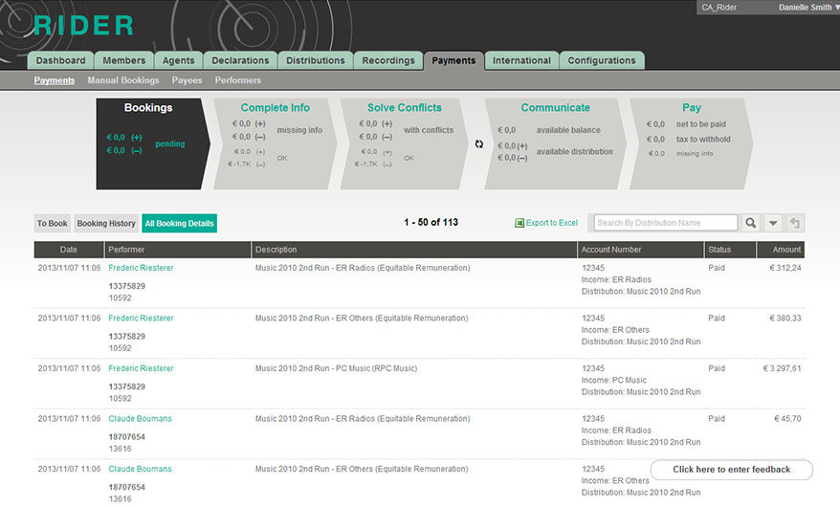The height and width of the screenshot is (507, 840).
Task: Open first Frederic Riesterer performer link
Action: click(141, 268)
